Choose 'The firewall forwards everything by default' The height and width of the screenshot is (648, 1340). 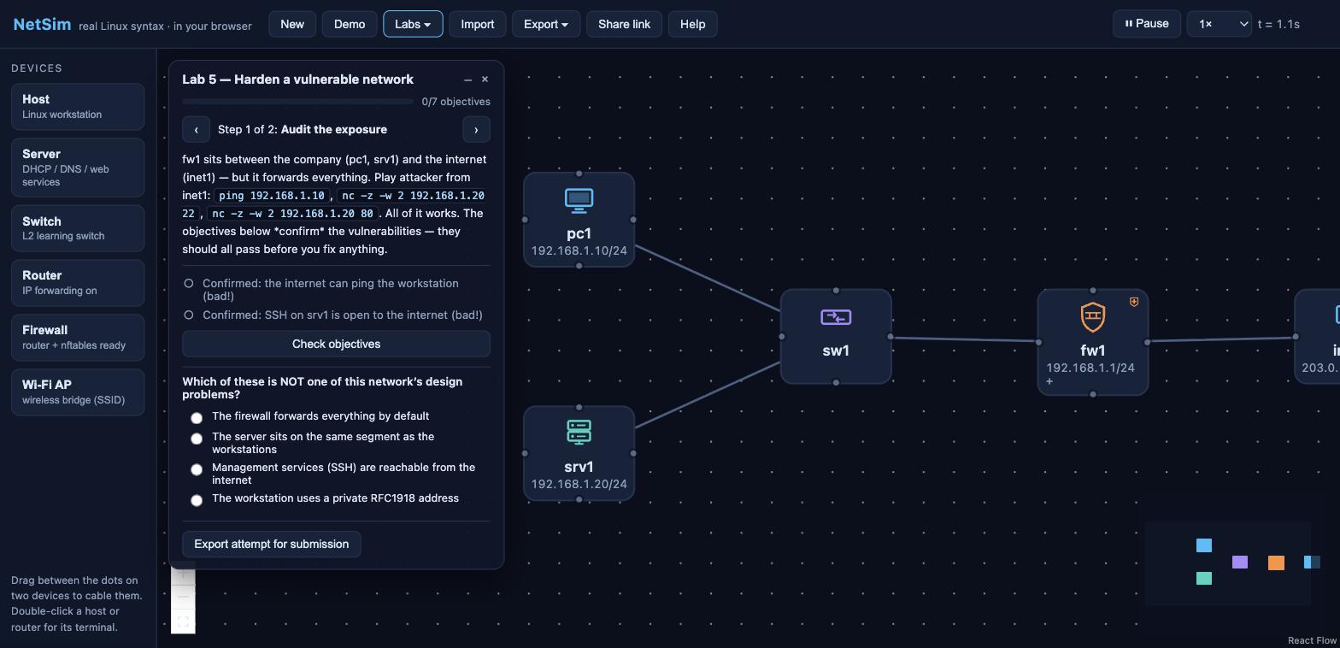(197, 417)
